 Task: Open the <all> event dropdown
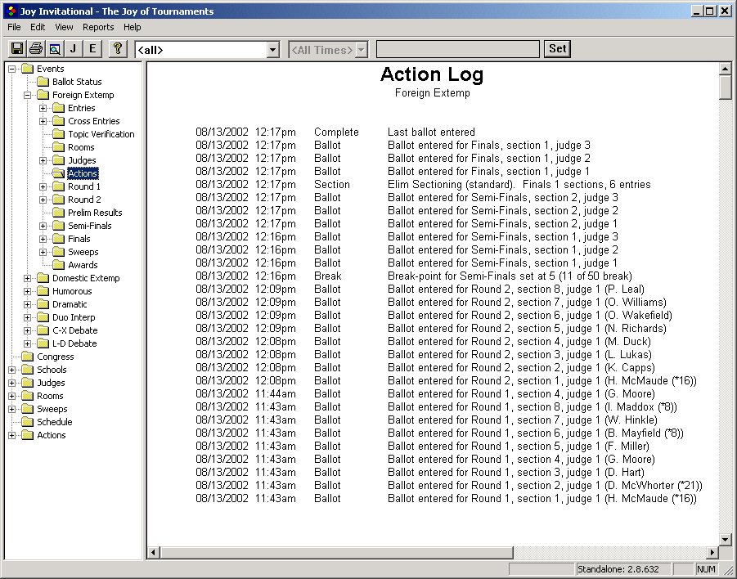point(272,50)
